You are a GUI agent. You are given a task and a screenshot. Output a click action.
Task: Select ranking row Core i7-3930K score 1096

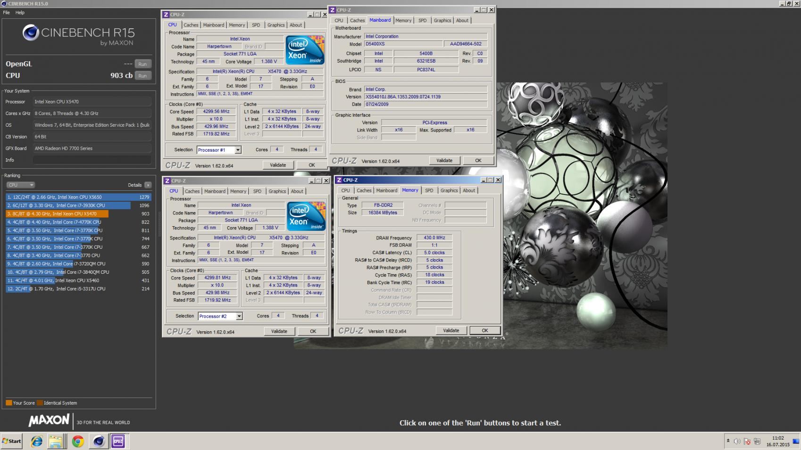(78, 205)
